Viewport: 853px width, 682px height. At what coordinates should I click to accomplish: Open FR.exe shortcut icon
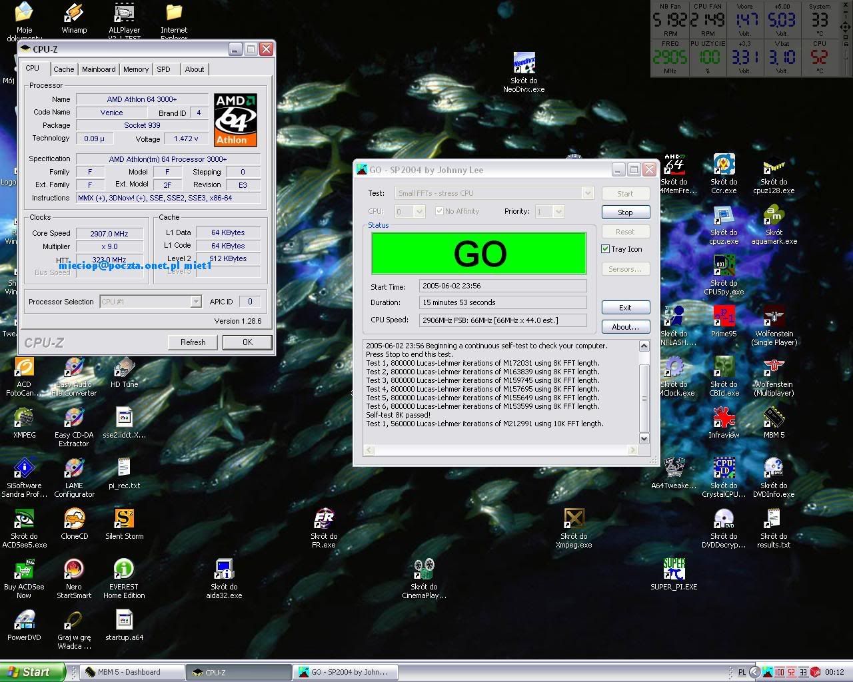point(324,527)
